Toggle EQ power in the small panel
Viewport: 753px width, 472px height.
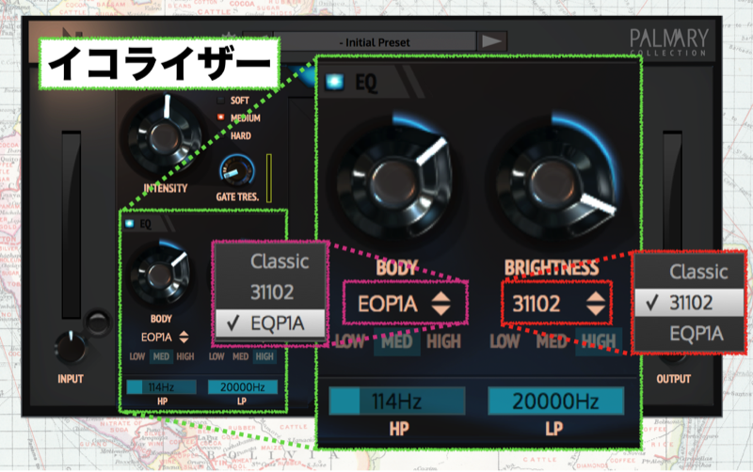click(130, 223)
